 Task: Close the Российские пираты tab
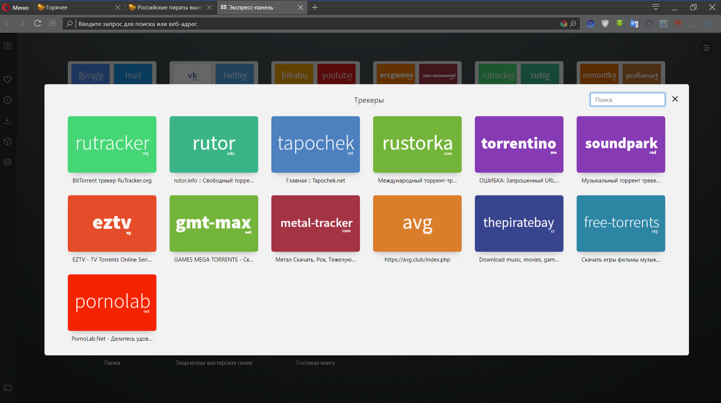(x=209, y=7)
